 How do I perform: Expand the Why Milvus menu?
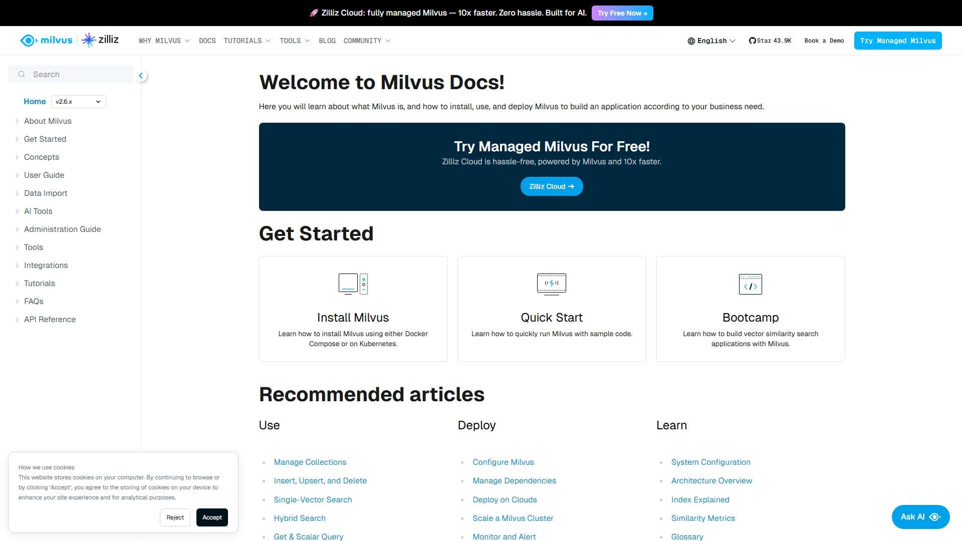coord(164,41)
